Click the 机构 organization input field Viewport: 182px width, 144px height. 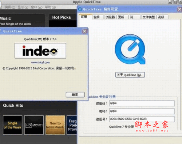pos(142,111)
